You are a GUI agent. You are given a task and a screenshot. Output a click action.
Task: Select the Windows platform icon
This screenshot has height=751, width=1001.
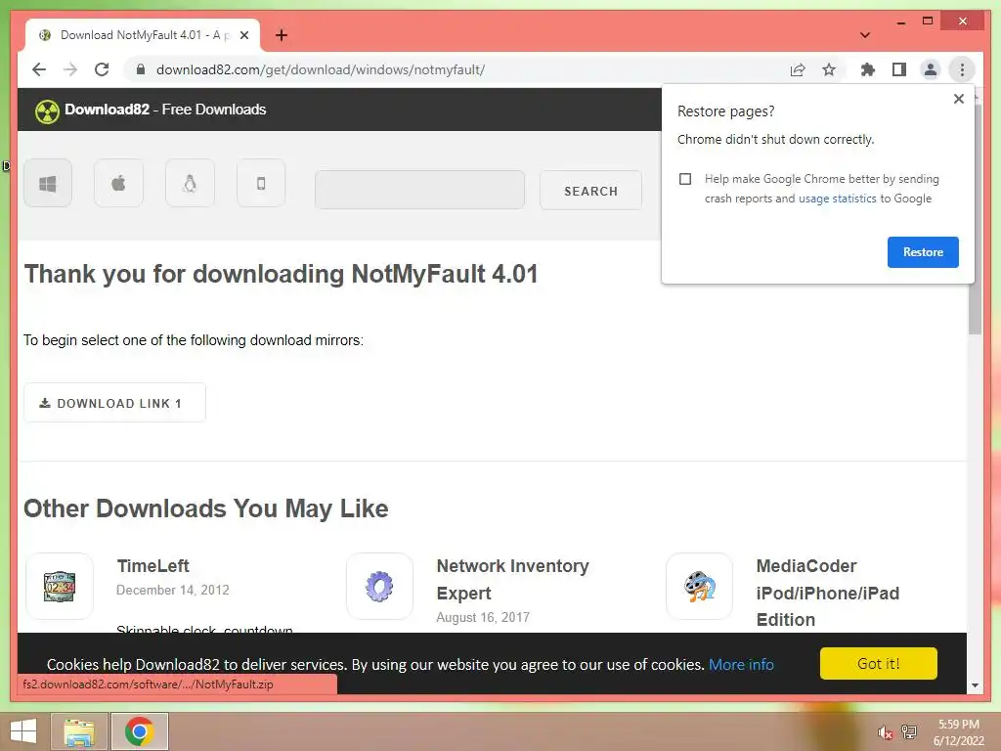(48, 183)
